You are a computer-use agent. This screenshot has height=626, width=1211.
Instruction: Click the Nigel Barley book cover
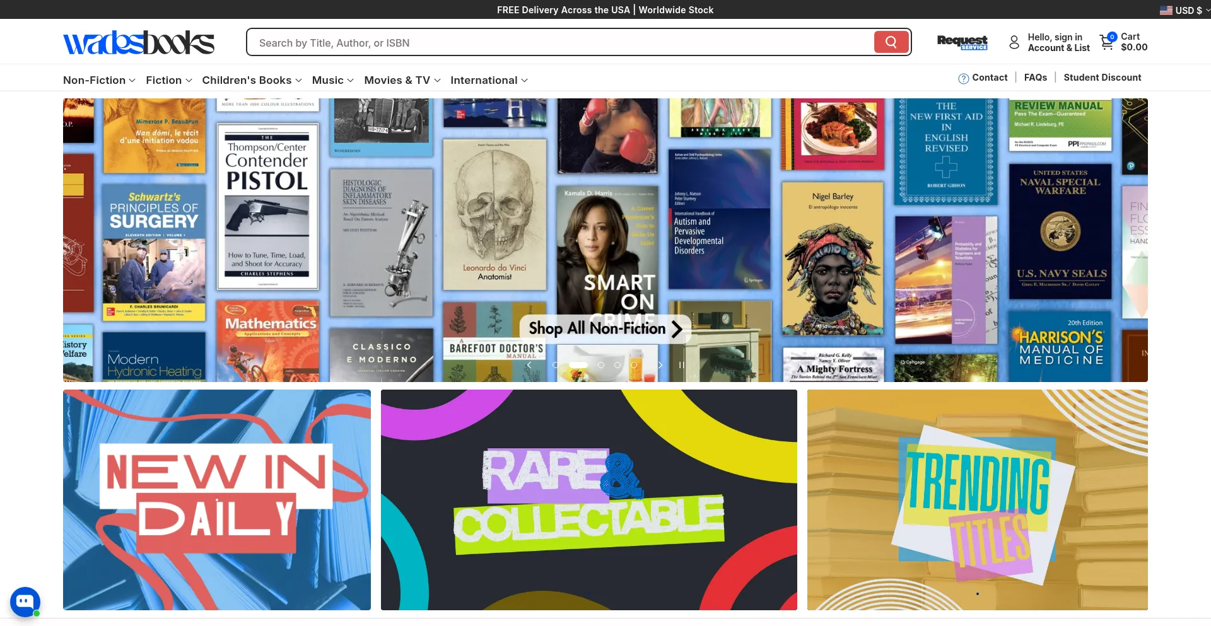pos(833,258)
